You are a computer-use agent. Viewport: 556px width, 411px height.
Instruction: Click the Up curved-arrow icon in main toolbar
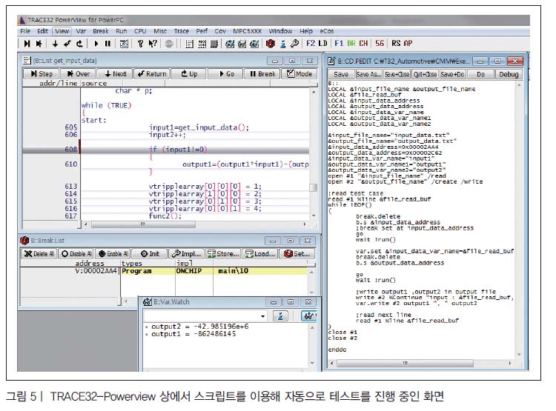click(79, 44)
